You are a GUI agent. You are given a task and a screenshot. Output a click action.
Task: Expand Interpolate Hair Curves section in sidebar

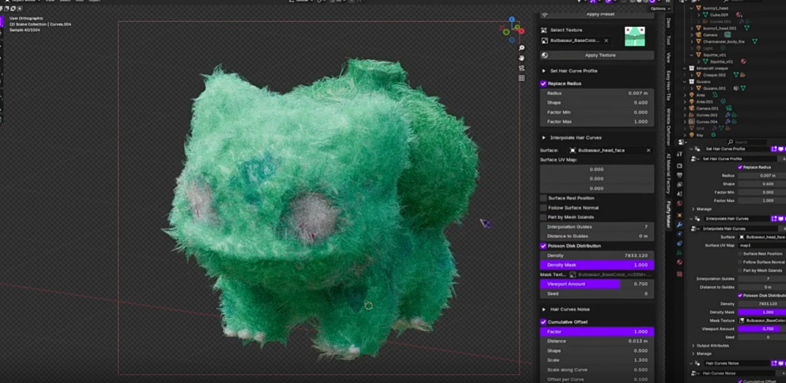click(544, 138)
